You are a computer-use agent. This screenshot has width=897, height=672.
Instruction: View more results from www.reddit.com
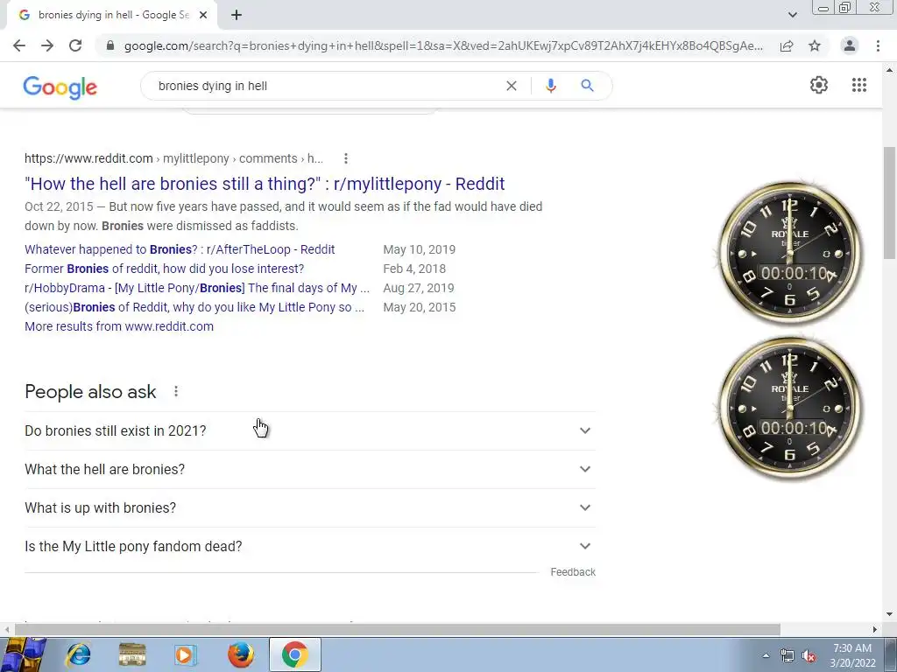pos(119,326)
